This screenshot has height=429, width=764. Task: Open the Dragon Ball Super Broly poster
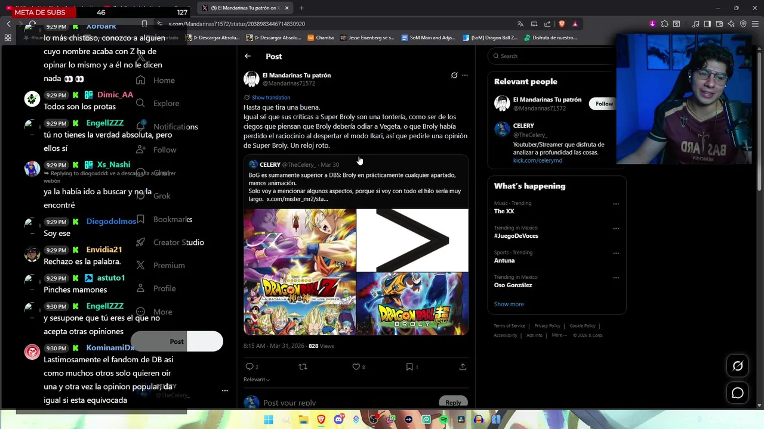[x=412, y=304]
